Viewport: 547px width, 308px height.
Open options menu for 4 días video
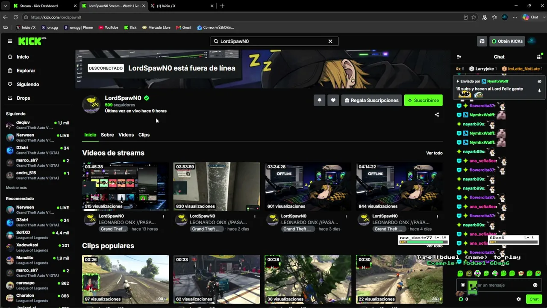point(437,216)
